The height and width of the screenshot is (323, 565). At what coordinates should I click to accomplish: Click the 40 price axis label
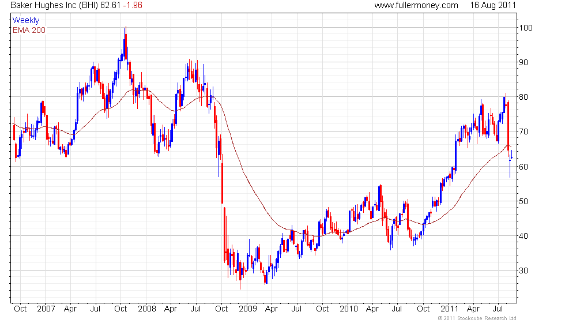pos(523,236)
